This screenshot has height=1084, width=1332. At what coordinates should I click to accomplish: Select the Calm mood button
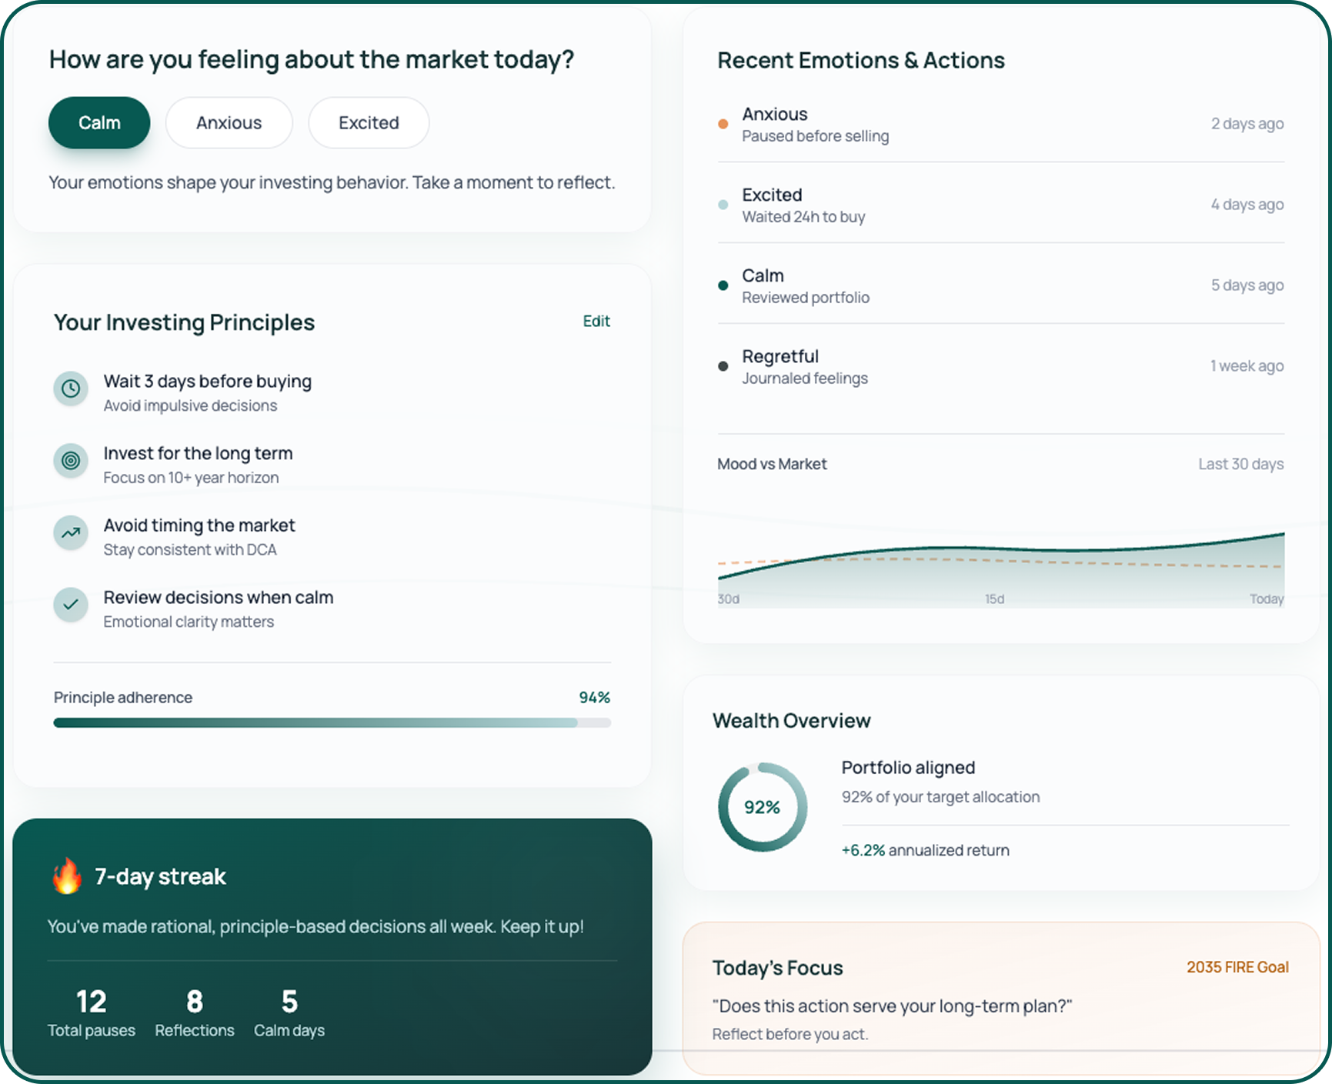click(x=98, y=122)
